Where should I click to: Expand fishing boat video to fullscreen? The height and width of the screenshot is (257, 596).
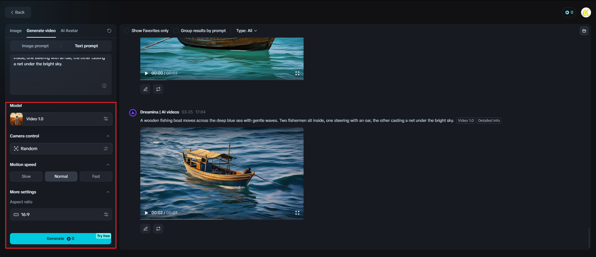(297, 213)
